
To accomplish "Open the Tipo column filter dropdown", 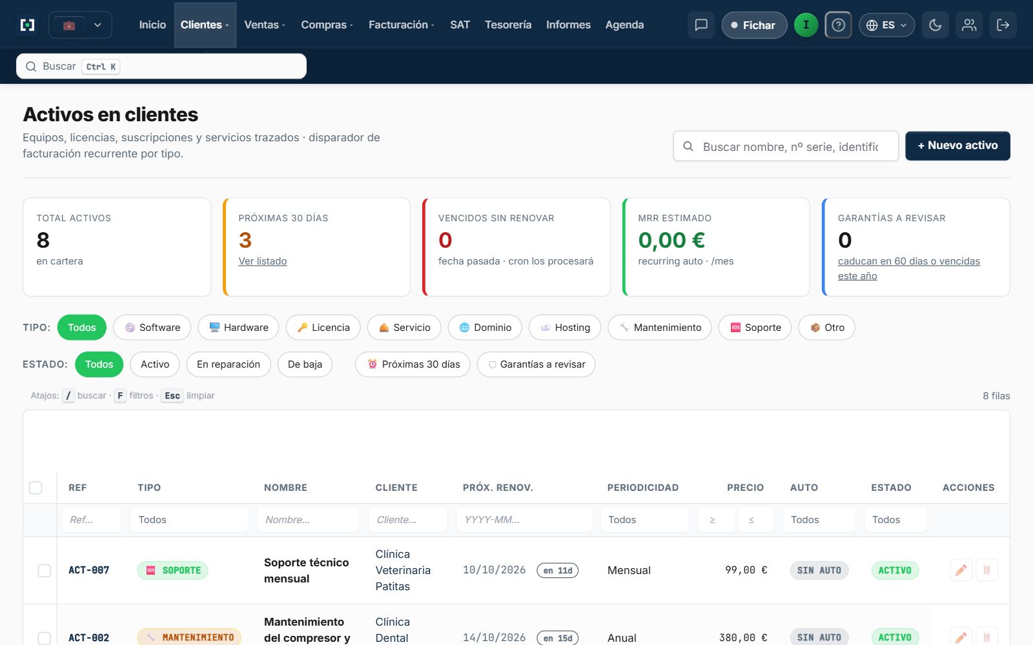I will tap(189, 520).
